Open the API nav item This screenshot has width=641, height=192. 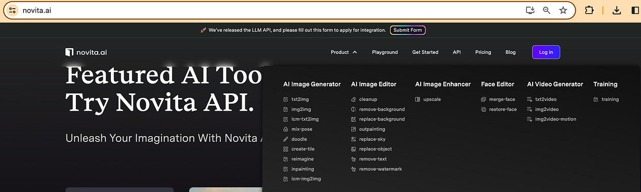(x=457, y=52)
